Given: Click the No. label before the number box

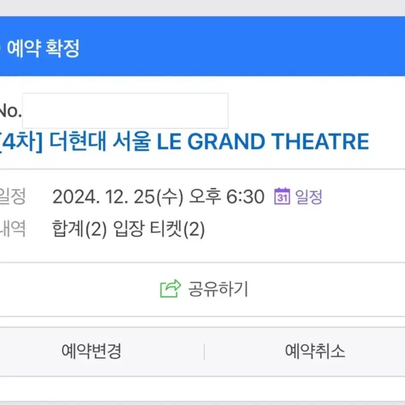Looking at the screenshot, I should [x=10, y=111].
